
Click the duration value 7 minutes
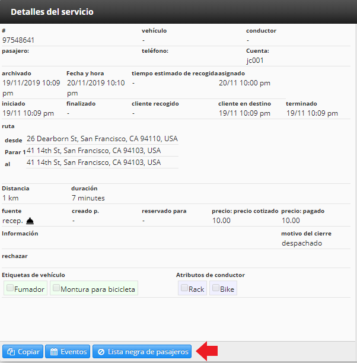[88, 198]
